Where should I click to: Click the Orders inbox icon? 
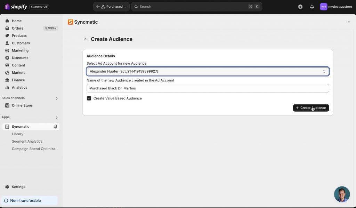7,28
